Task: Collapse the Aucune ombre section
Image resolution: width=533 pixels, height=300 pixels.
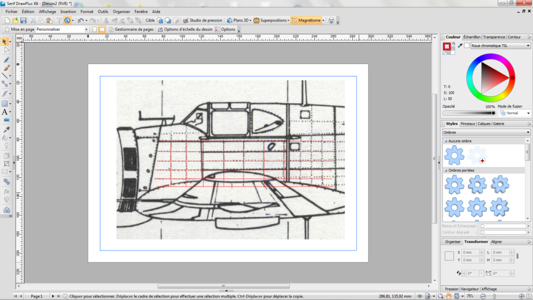Action: click(x=446, y=141)
